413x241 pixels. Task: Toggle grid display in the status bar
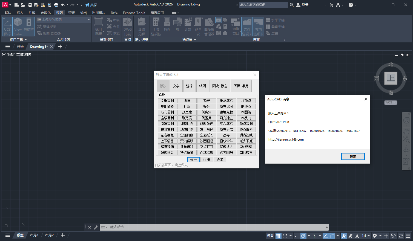(279, 236)
